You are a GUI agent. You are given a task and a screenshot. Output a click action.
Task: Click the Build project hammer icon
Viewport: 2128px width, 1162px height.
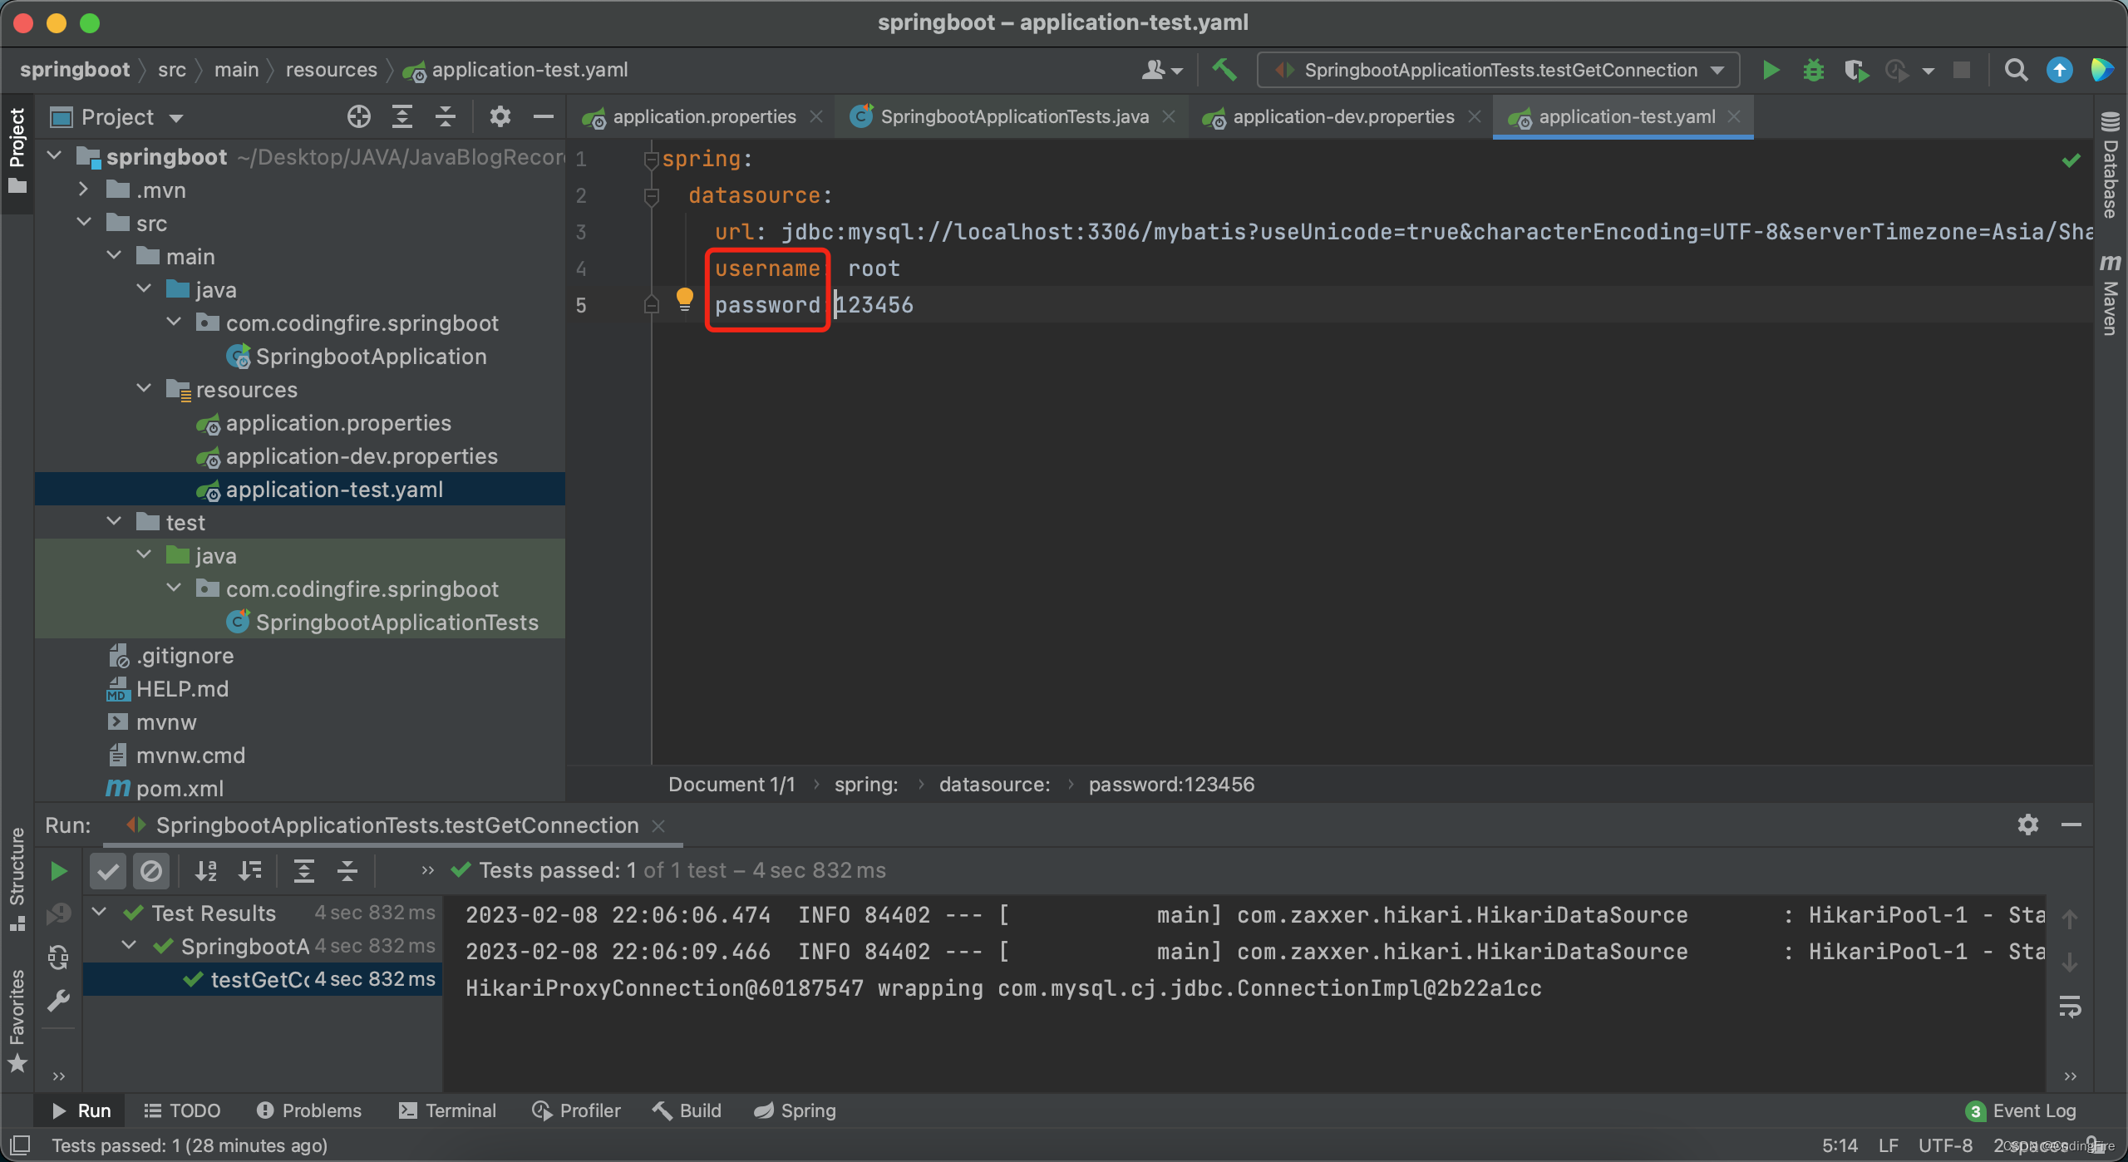(1224, 70)
